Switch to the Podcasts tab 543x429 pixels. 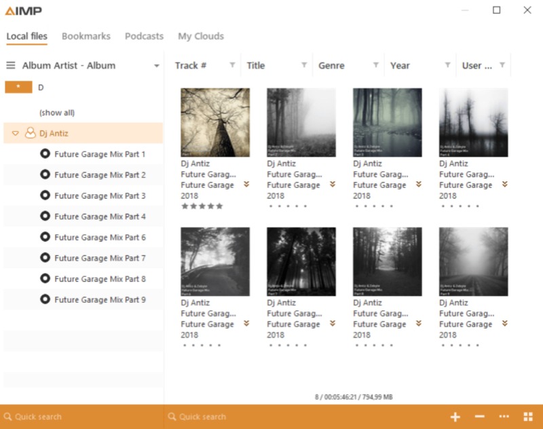pyautogui.click(x=144, y=36)
